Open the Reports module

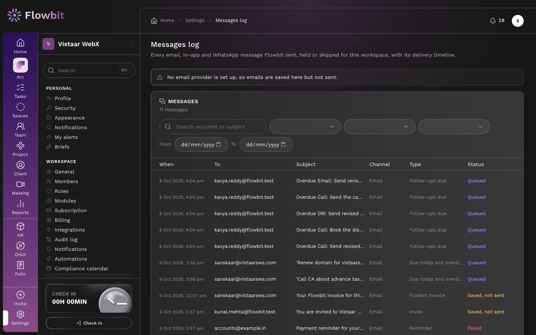point(20,207)
